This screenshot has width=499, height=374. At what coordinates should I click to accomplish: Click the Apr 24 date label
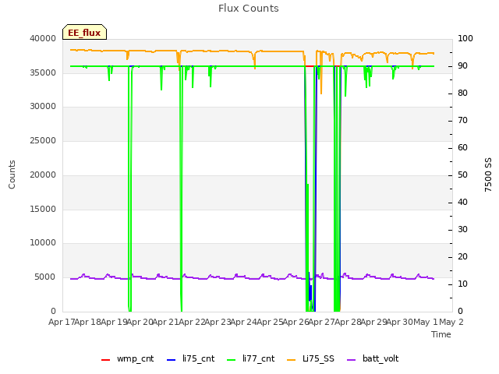click(x=243, y=322)
